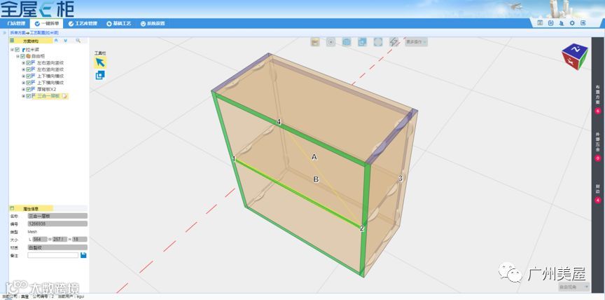
Task: Open the 门店管理 tab
Action: coord(16,24)
